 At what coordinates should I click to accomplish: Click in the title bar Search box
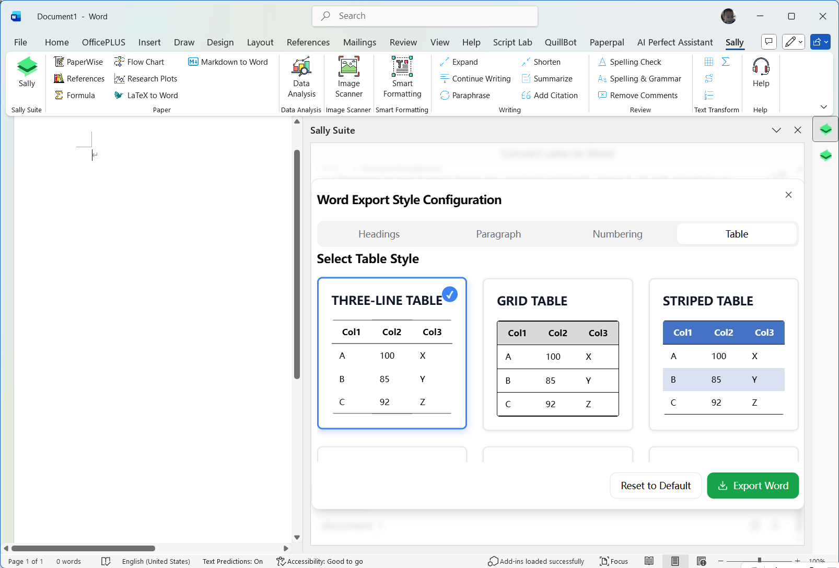click(425, 16)
